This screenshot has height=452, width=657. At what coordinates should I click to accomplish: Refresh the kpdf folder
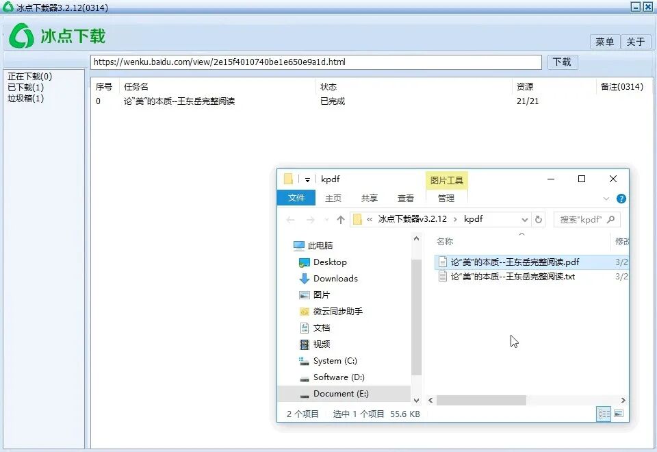click(x=539, y=220)
